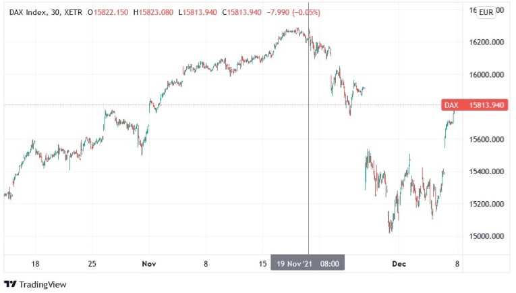Image resolution: width=516 pixels, height=293 pixels.
Task: Click the 16000.000 price axis label
Action: click(x=488, y=74)
